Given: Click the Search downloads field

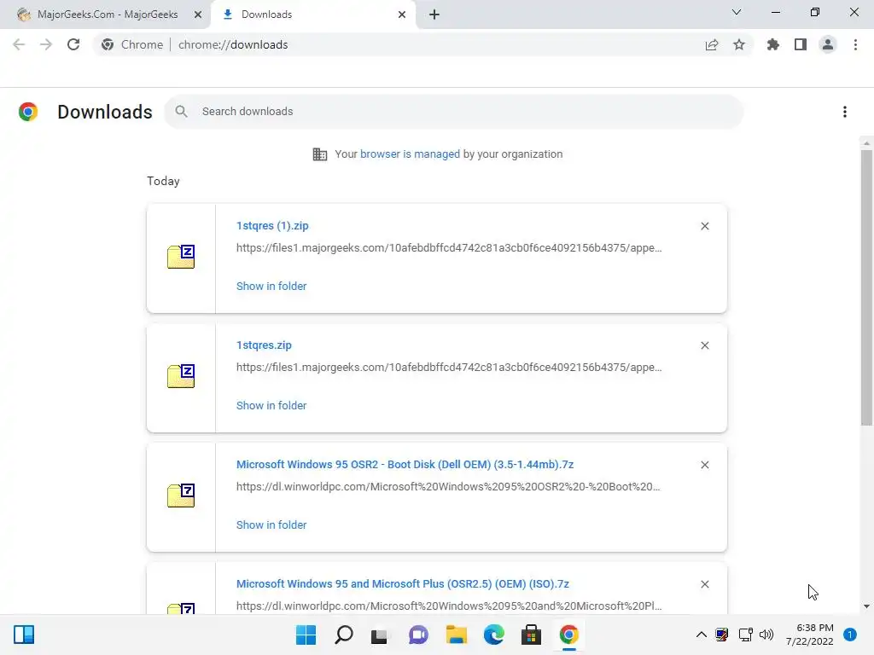Looking at the screenshot, I should [x=454, y=112].
